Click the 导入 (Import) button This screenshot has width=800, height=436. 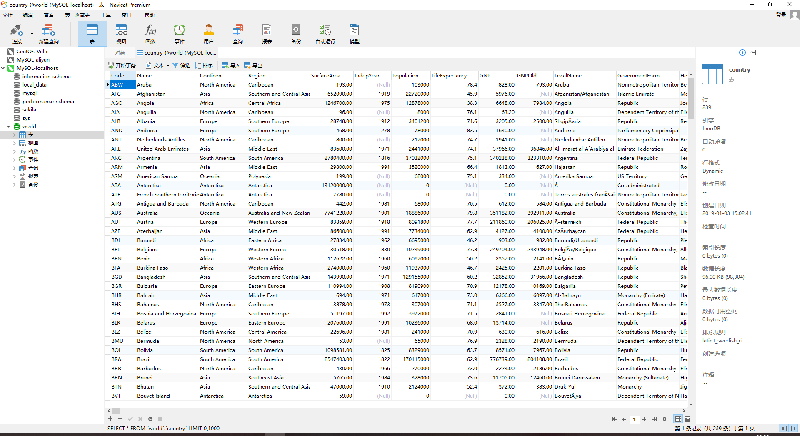click(231, 65)
